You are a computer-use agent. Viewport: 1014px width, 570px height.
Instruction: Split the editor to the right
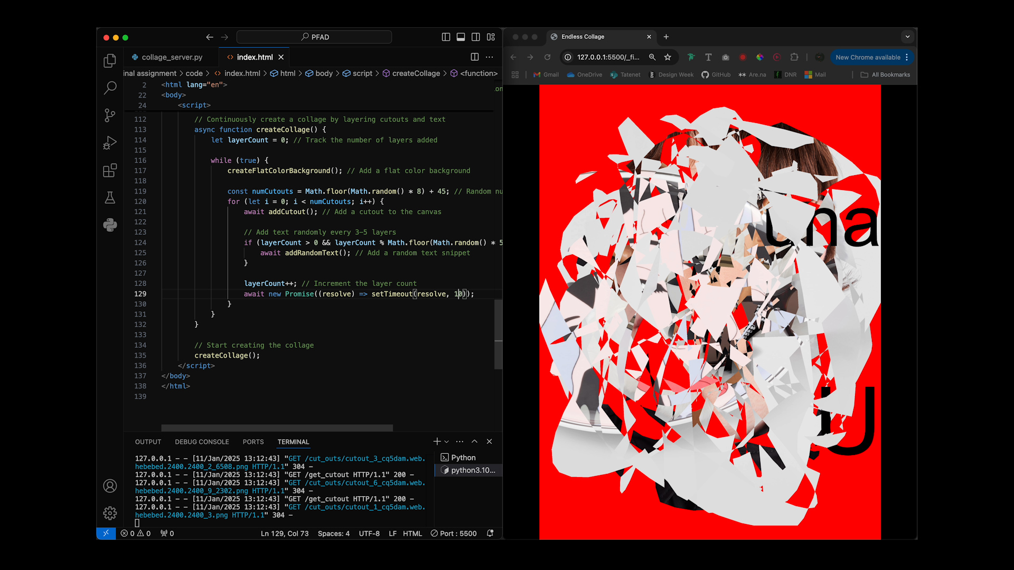click(475, 57)
